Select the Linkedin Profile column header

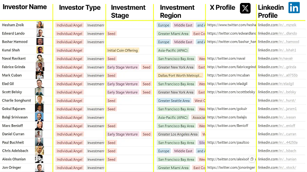271,11
